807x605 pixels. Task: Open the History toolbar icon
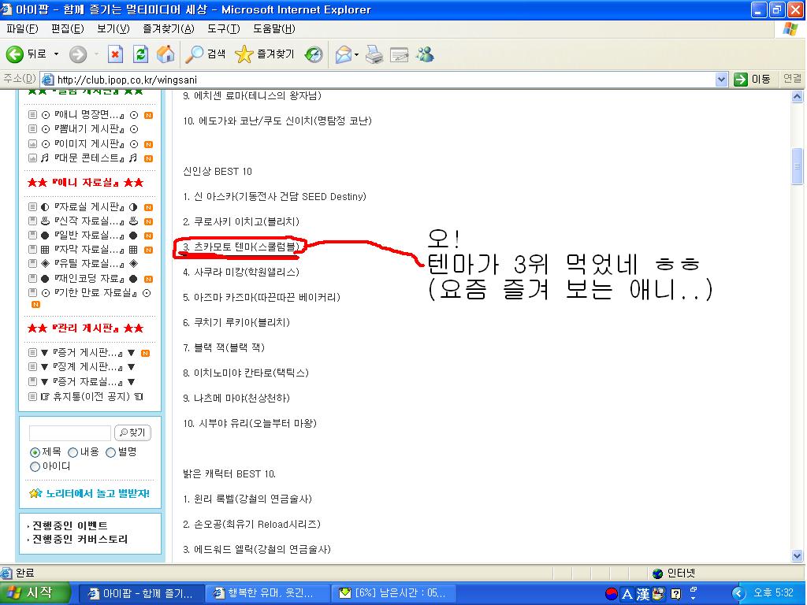[x=314, y=54]
